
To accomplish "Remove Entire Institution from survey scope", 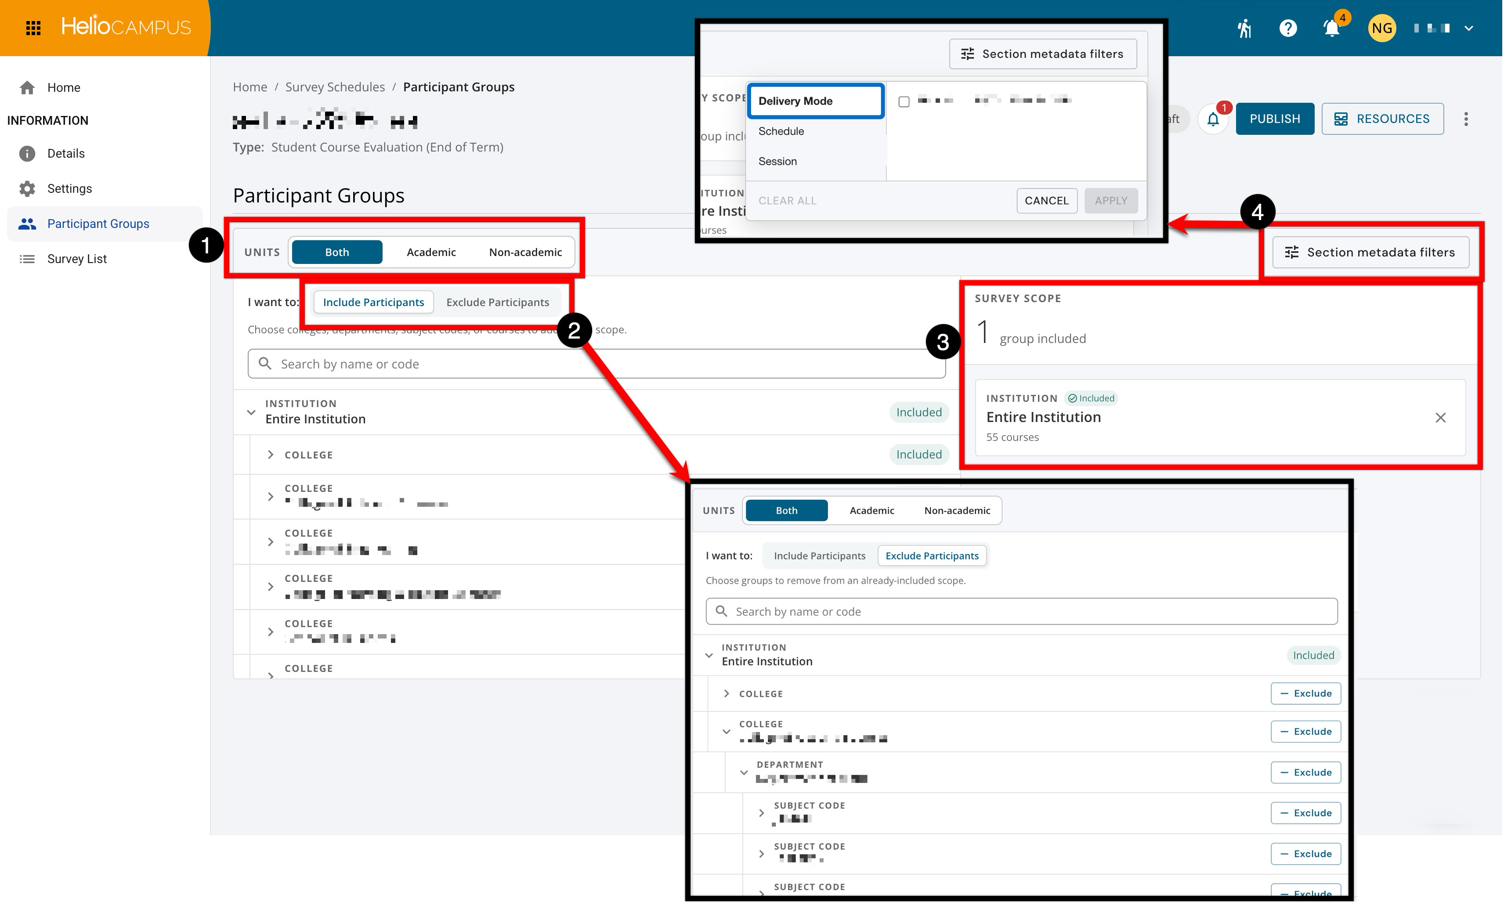I will pos(1440,418).
